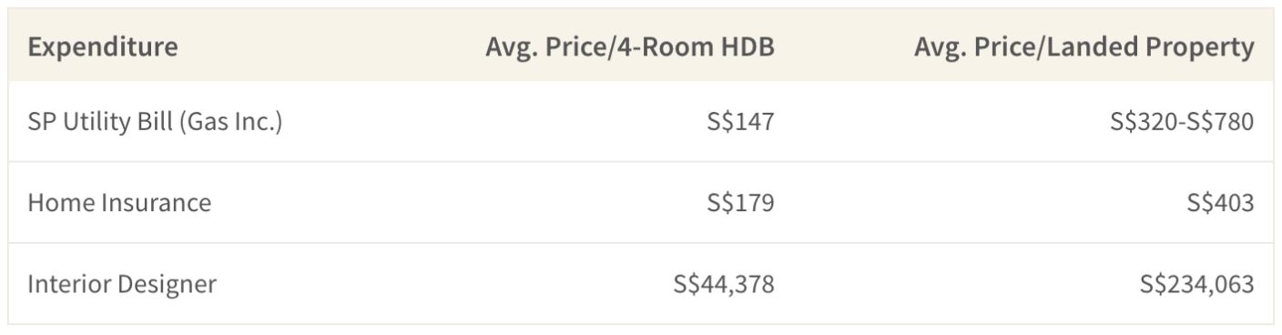
Task: Click the Avg. Price/Landed Property header
Action: (1084, 47)
